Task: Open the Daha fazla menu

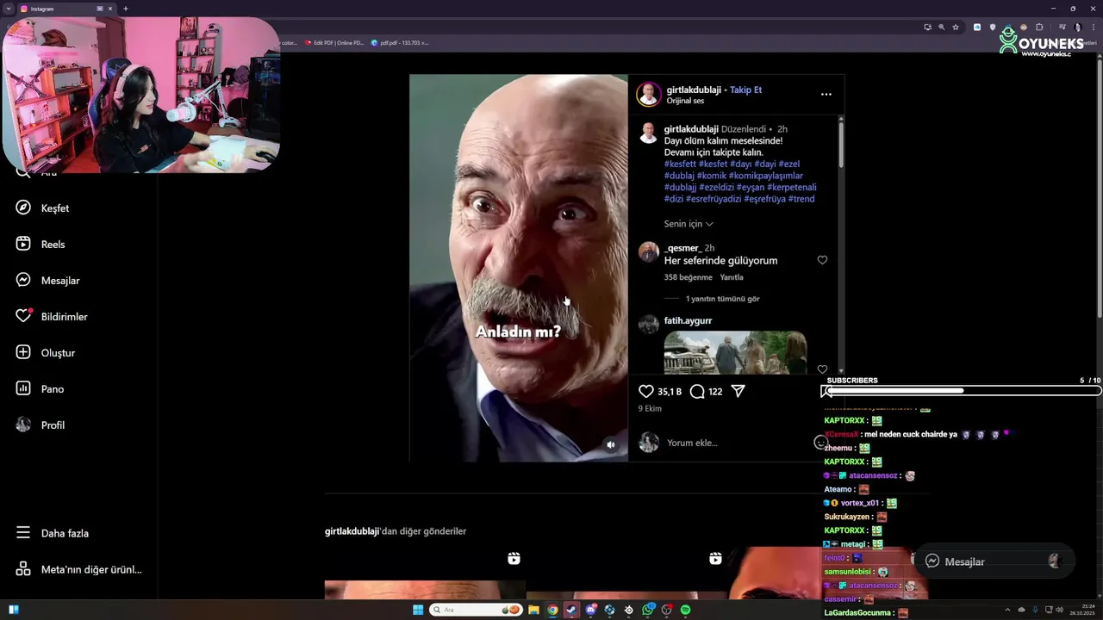Action: [x=53, y=533]
